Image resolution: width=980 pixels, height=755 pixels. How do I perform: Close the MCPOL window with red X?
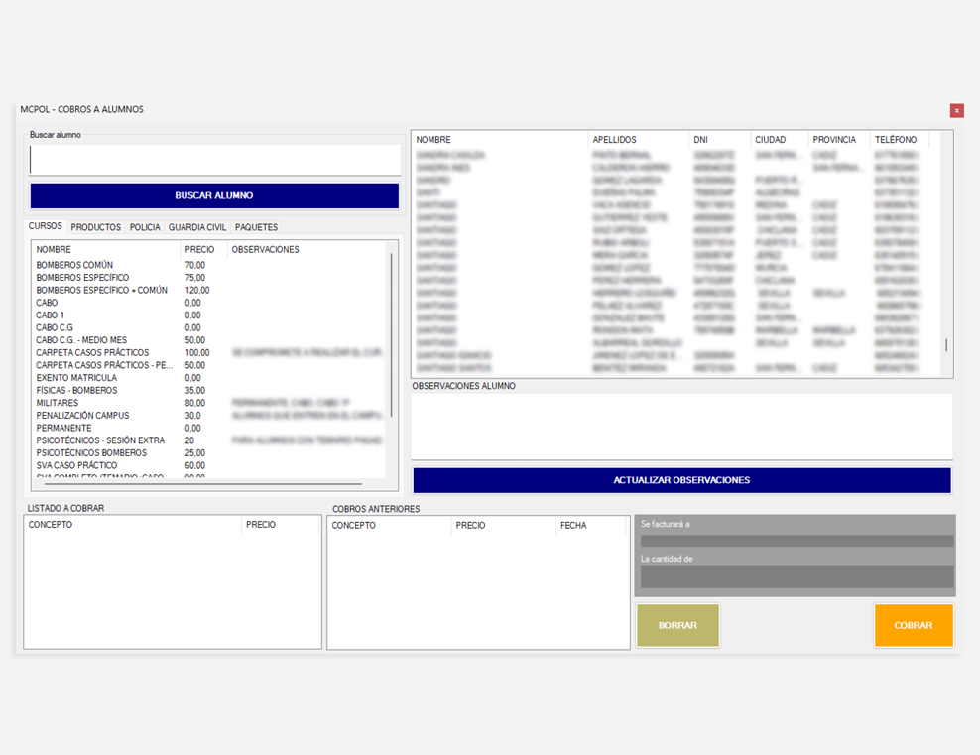tap(956, 110)
